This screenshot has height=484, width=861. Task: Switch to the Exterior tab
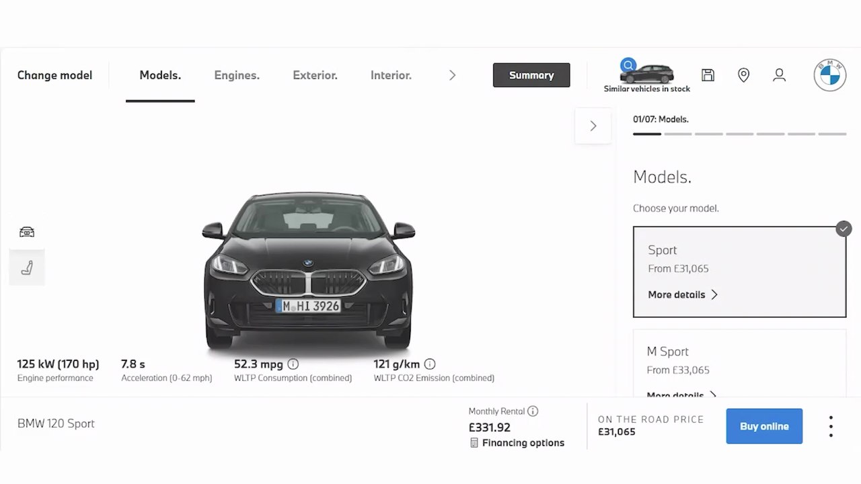(x=315, y=75)
